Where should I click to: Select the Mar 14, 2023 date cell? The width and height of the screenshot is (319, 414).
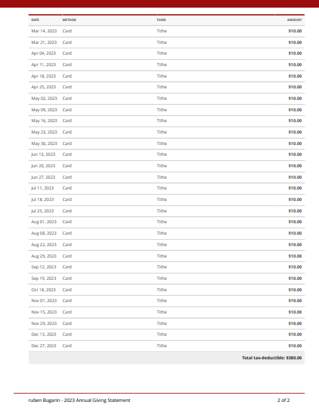click(44, 31)
